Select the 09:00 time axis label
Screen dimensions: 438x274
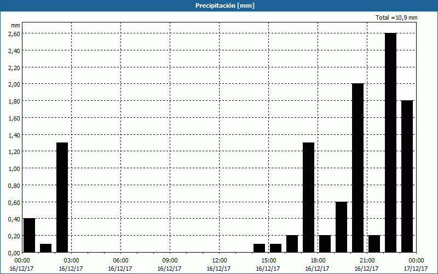pos(170,261)
